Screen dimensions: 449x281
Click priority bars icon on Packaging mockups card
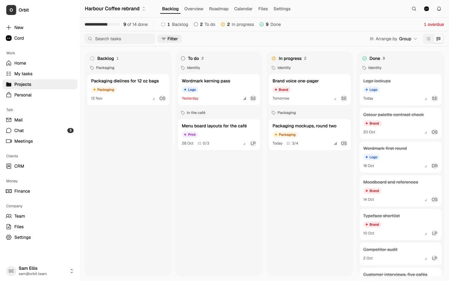point(335,143)
